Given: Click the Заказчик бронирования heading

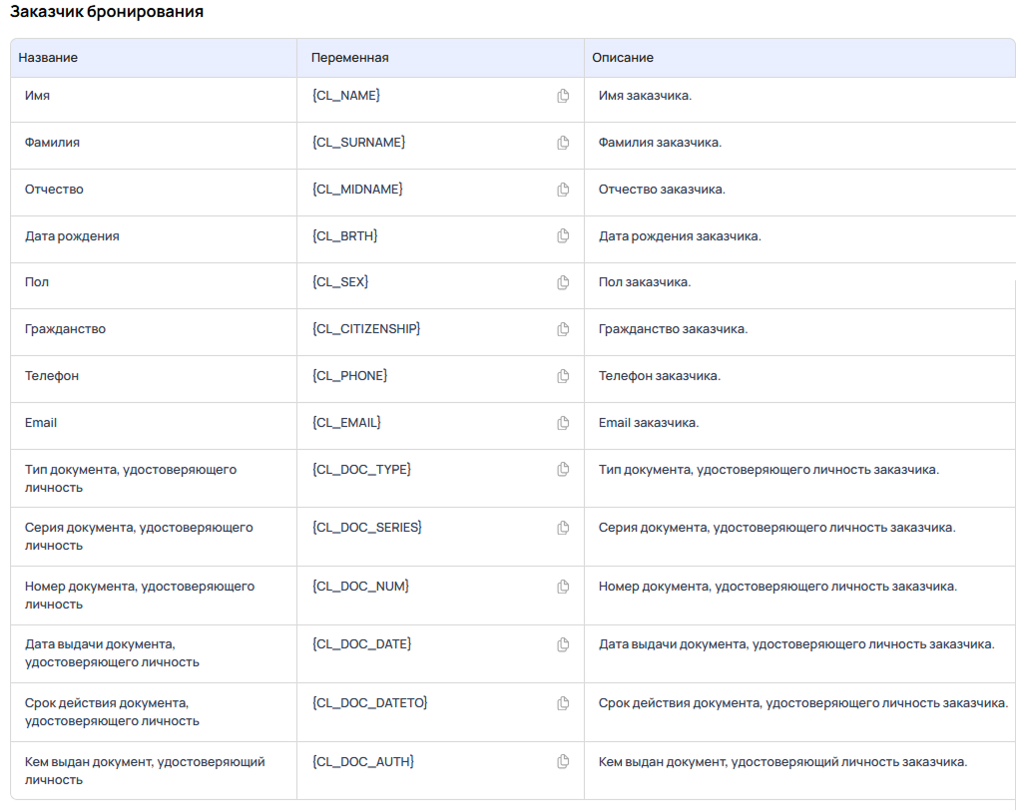Looking at the screenshot, I should (x=107, y=12).
